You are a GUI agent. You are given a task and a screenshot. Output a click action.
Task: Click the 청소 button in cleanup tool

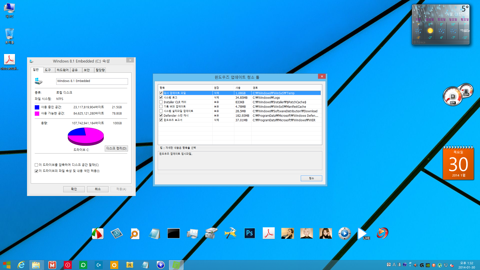click(311, 178)
